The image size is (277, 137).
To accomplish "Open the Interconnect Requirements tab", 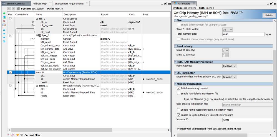I will pos(69,4).
